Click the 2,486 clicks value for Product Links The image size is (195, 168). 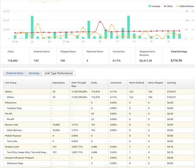(x=94, y=147)
